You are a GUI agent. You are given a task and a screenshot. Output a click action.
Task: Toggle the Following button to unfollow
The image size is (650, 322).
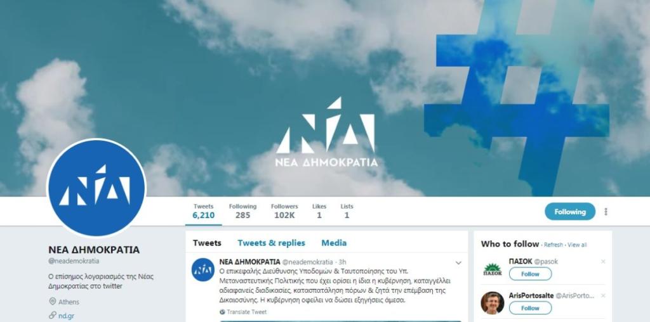coord(570,212)
